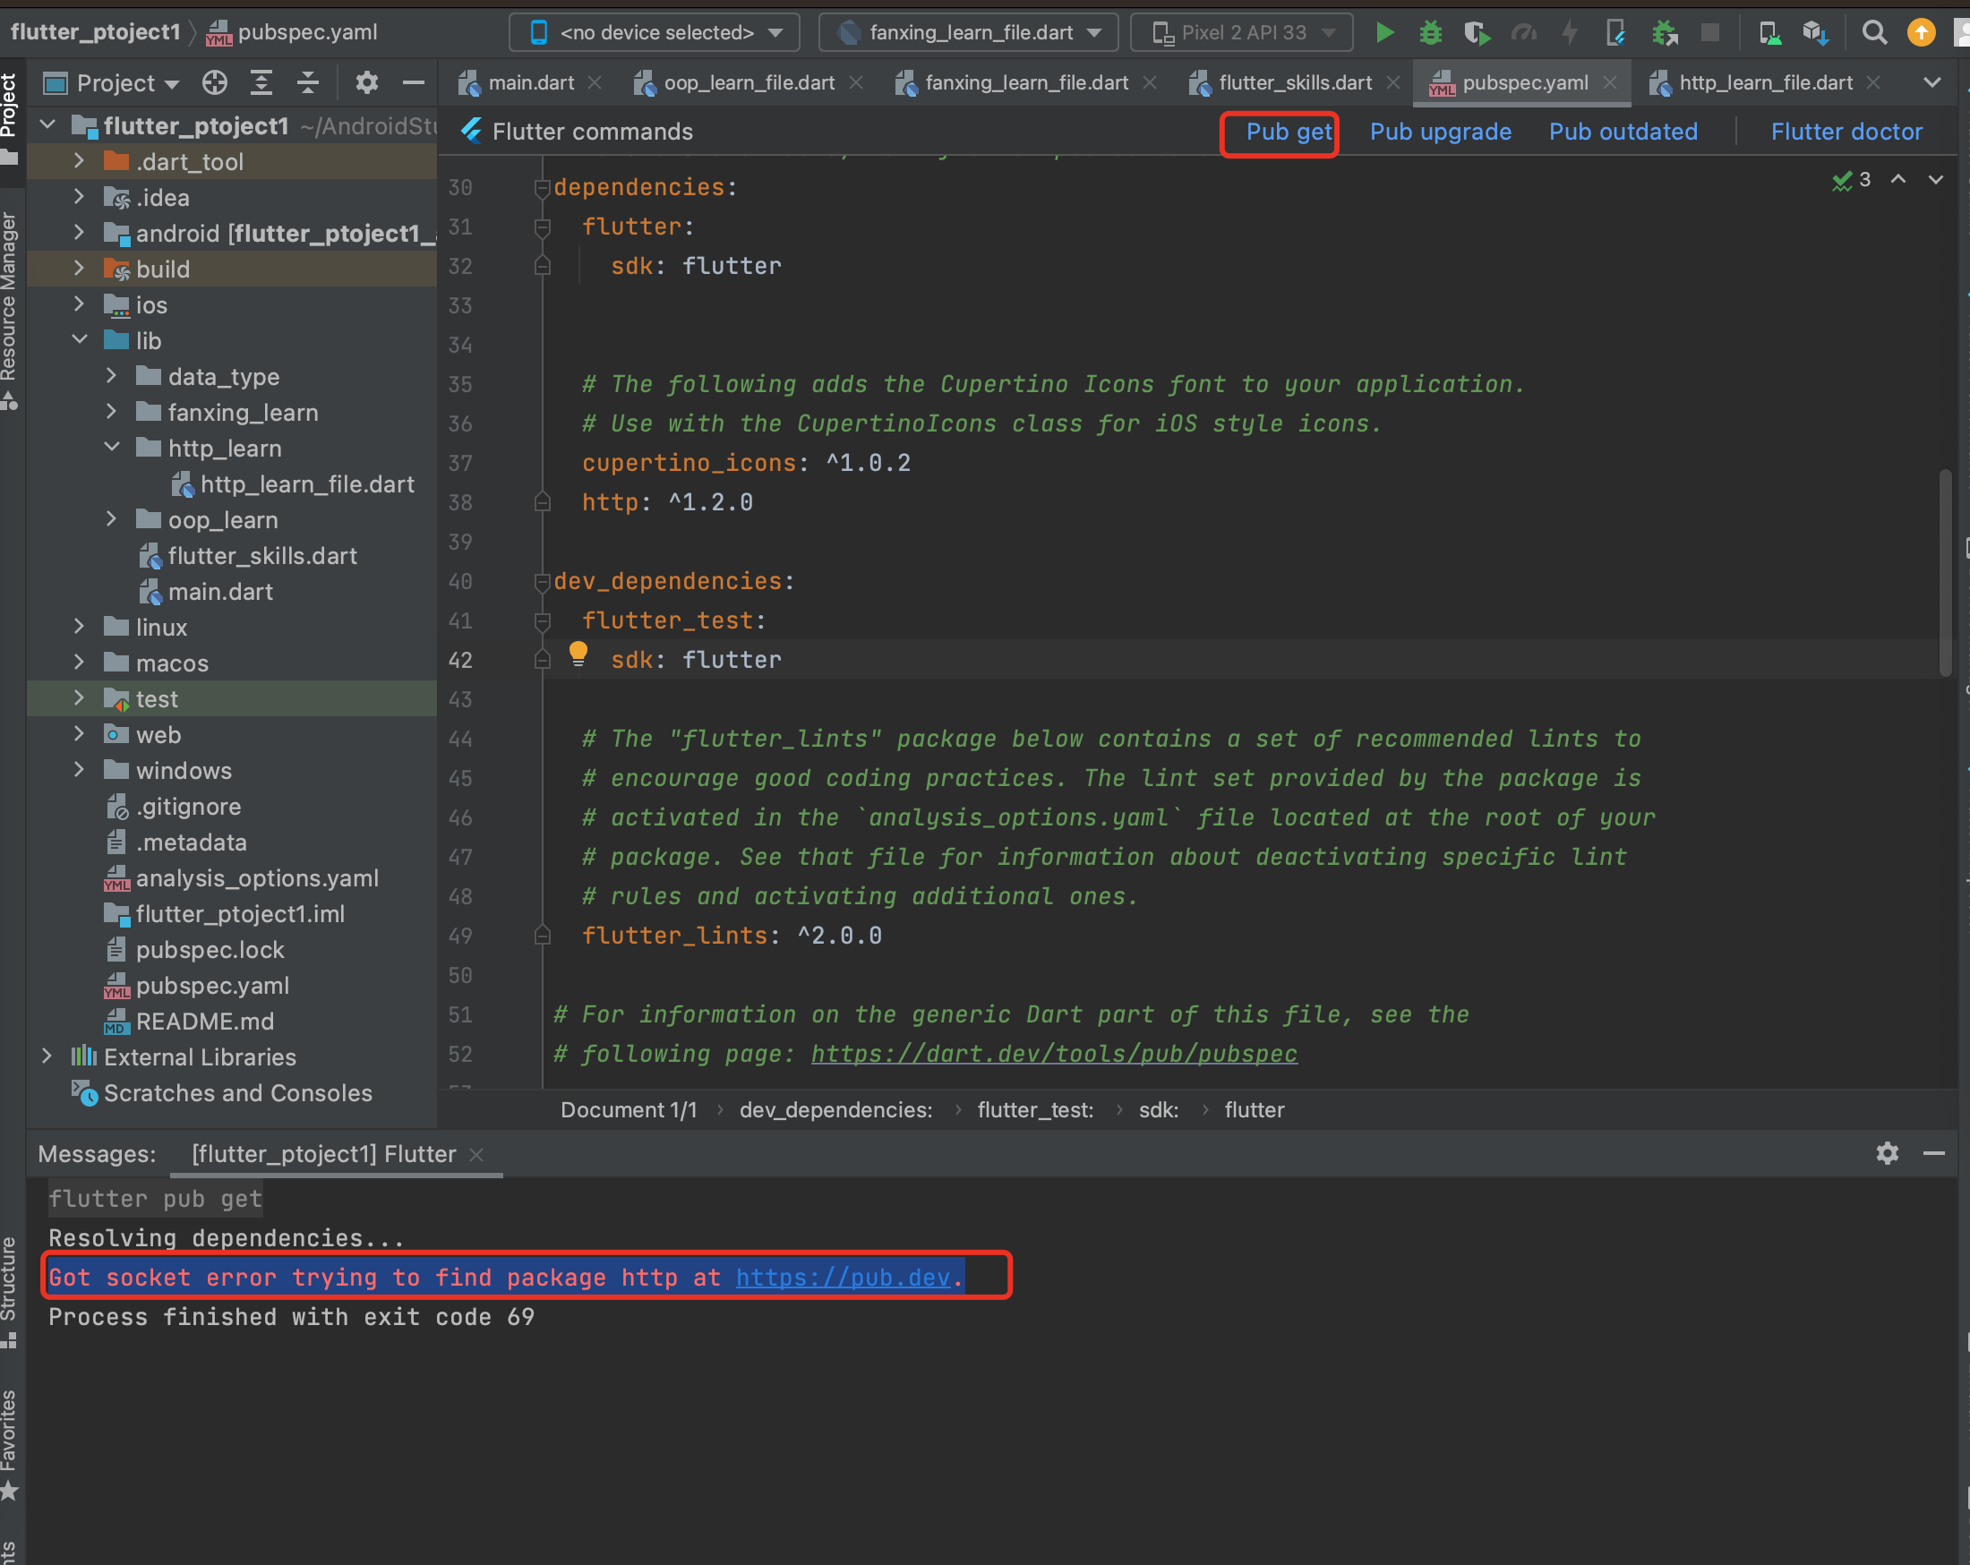
Task: Open the Project view mode dropdown
Action: pyautogui.click(x=110, y=83)
